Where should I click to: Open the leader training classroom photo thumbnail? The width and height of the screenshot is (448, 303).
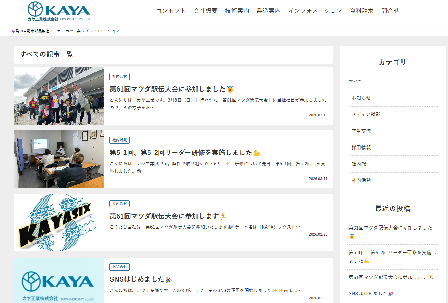click(59, 159)
